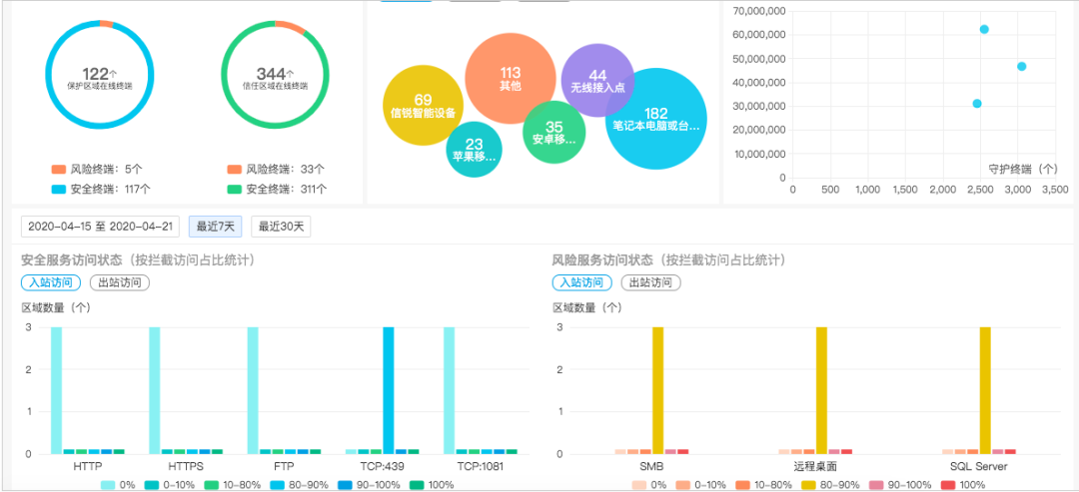Image resolution: width=1079 pixels, height=492 pixels.
Task: Click the teal 苹果移动 bubble showing 23
Action: [x=475, y=150]
